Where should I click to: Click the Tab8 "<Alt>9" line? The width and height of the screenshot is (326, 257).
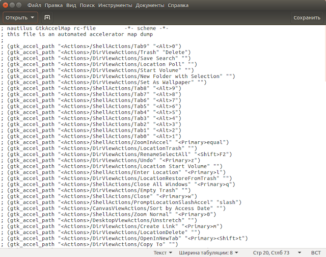tap(91, 88)
